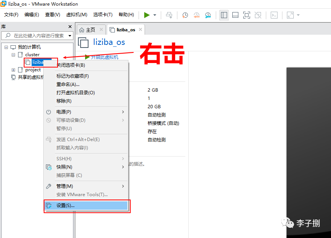The width and height of the screenshot is (331, 238).
Task: Click the liziba_os title heading
Action: click(x=109, y=42)
